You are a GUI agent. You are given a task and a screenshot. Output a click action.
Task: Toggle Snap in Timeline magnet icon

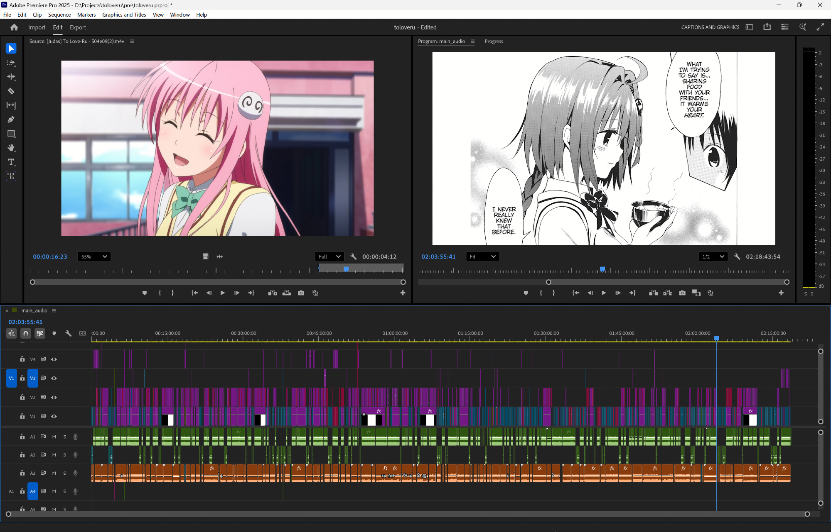(x=26, y=333)
